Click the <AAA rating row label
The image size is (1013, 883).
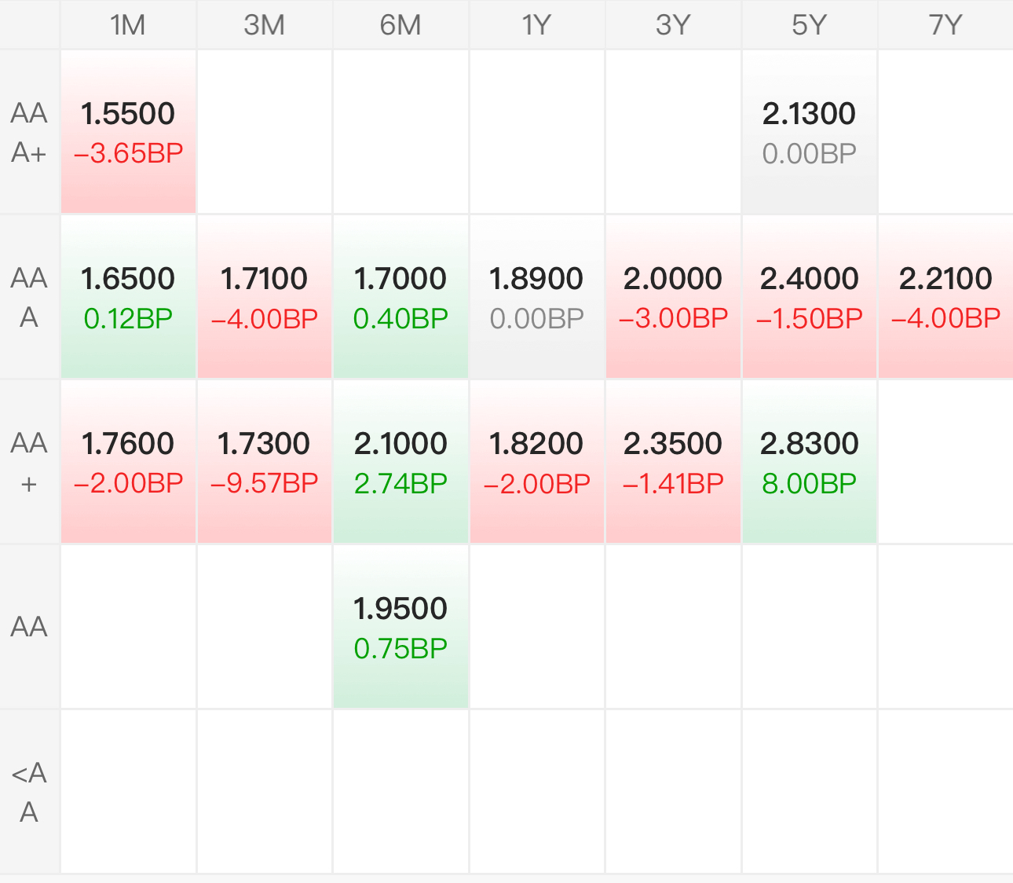click(29, 792)
